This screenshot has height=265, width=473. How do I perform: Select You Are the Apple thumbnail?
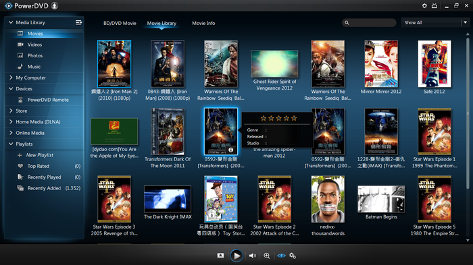click(x=114, y=131)
